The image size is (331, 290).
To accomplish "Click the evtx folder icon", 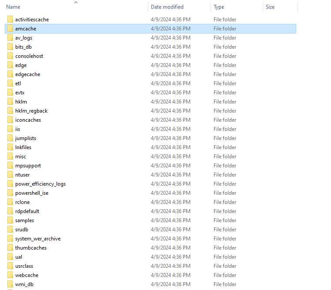I will click(x=10, y=93).
